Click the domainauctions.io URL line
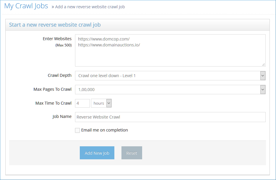The width and height of the screenshot is (276, 180). pos(109,45)
